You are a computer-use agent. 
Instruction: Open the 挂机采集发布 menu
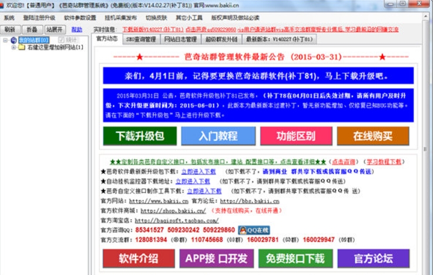point(120,18)
